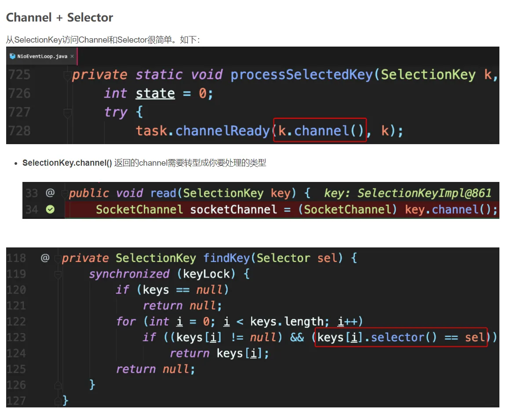The height and width of the screenshot is (414, 506).
Task: Click the red-boxed keys[i].selector() == sel expression
Action: [x=401, y=337]
